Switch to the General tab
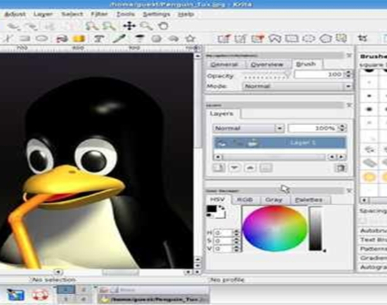The width and height of the screenshot is (387, 305). 225,65
